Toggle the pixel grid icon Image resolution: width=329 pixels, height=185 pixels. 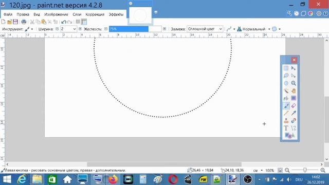click(78, 22)
